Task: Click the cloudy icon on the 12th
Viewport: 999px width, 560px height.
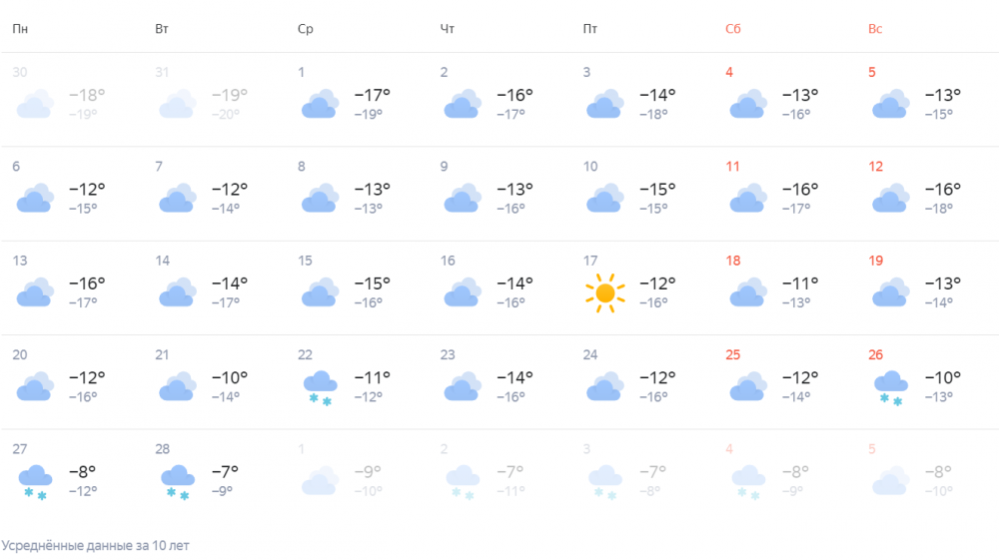Action: click(890, 199)
